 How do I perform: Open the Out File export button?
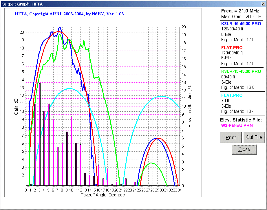coord(254,137)
